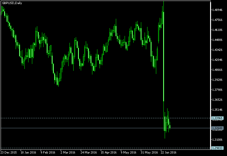The image size is (227, 156).
Task: Click the 1.42046 price axis label
Action: pos(217,60)
